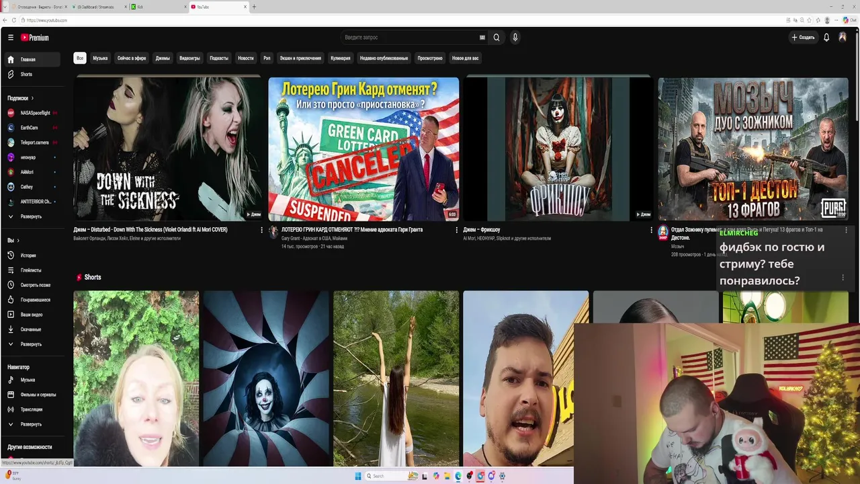This screenshot has height=484, width=860.
Task: Open the NASASpaceflight subscription channel
Action: [32, 113]
